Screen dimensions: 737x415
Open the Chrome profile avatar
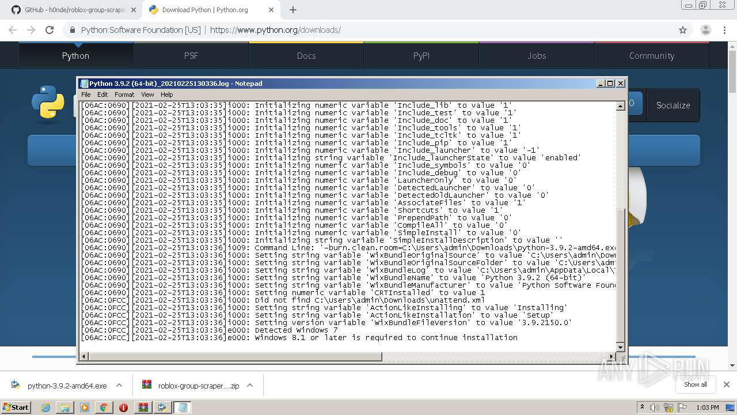706,30
